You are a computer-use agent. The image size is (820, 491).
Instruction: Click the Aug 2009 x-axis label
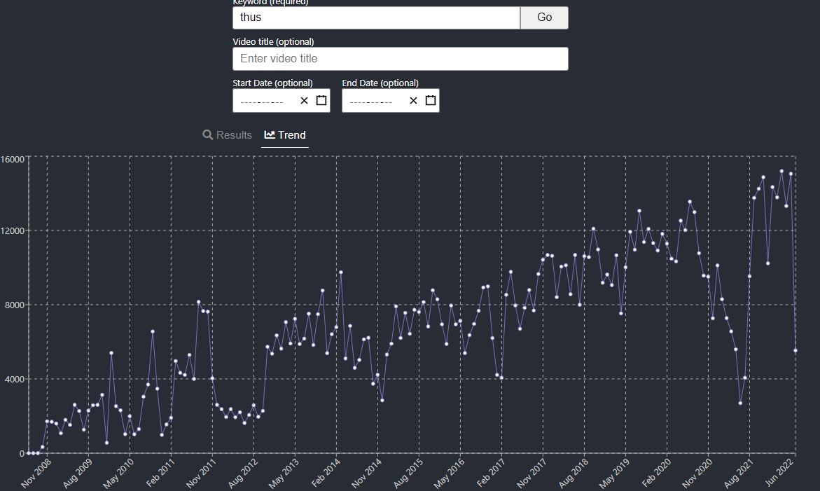78,473
